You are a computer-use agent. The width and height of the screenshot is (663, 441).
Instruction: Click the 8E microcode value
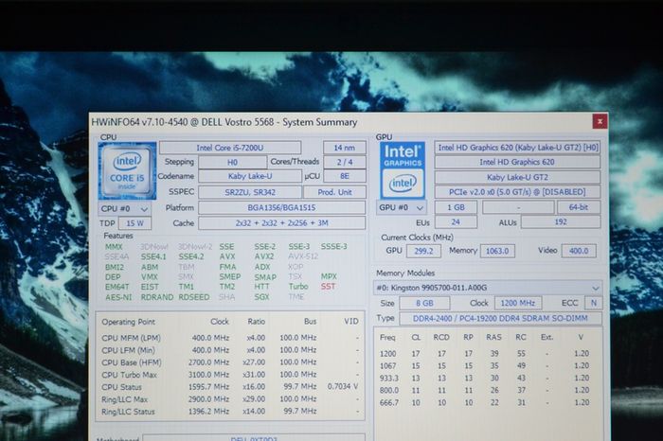click(345, 176)
